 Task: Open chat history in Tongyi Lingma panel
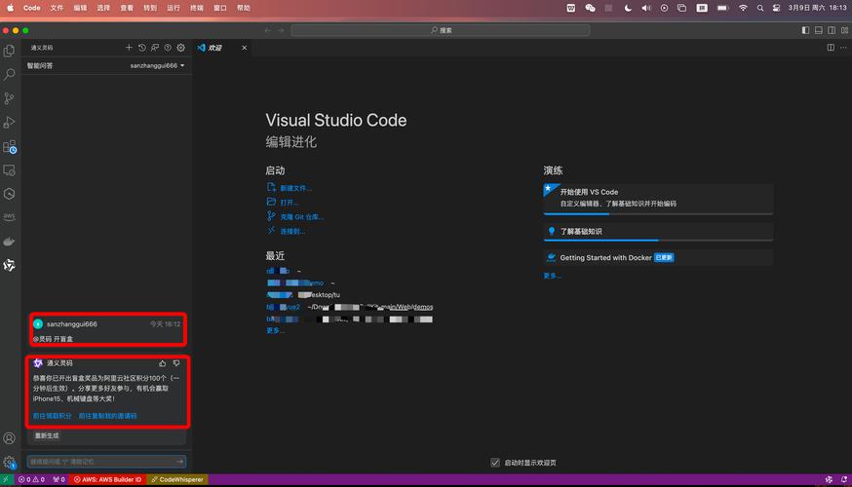[141, 48]
